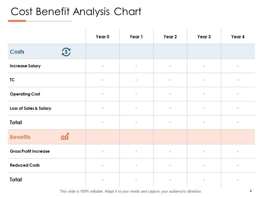This screenshot has height=197, width=262.
Task: Select the Increase Salary row label
Action: pyautogui.click(x=25, y=66)
